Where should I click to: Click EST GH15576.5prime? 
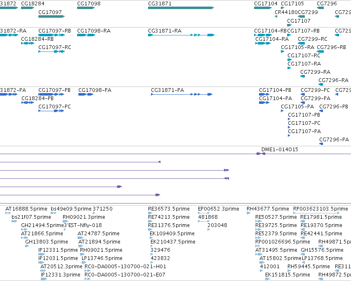(303, 254)
